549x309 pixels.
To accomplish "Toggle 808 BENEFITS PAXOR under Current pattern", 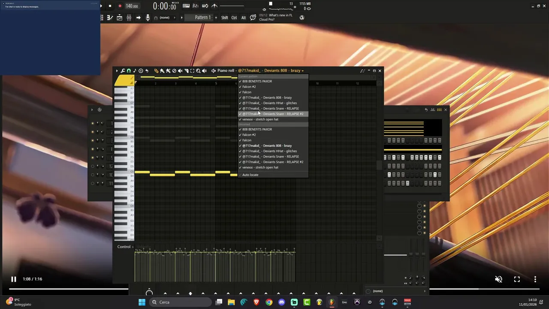I will click(273, 81).
